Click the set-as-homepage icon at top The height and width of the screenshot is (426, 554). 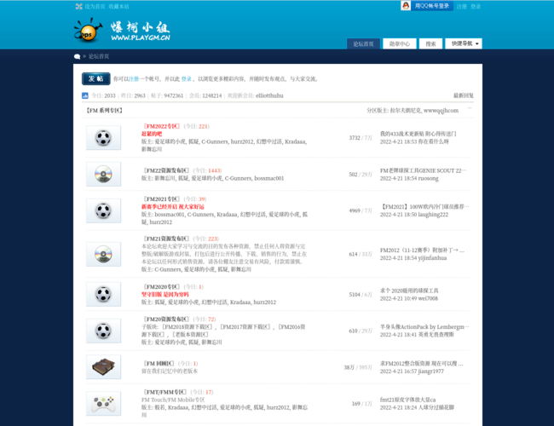click(x=78, y=6)
